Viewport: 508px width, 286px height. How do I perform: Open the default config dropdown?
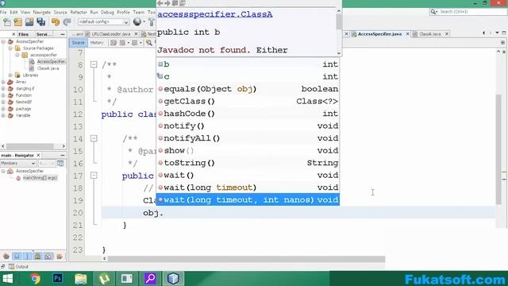pos(103,21)
